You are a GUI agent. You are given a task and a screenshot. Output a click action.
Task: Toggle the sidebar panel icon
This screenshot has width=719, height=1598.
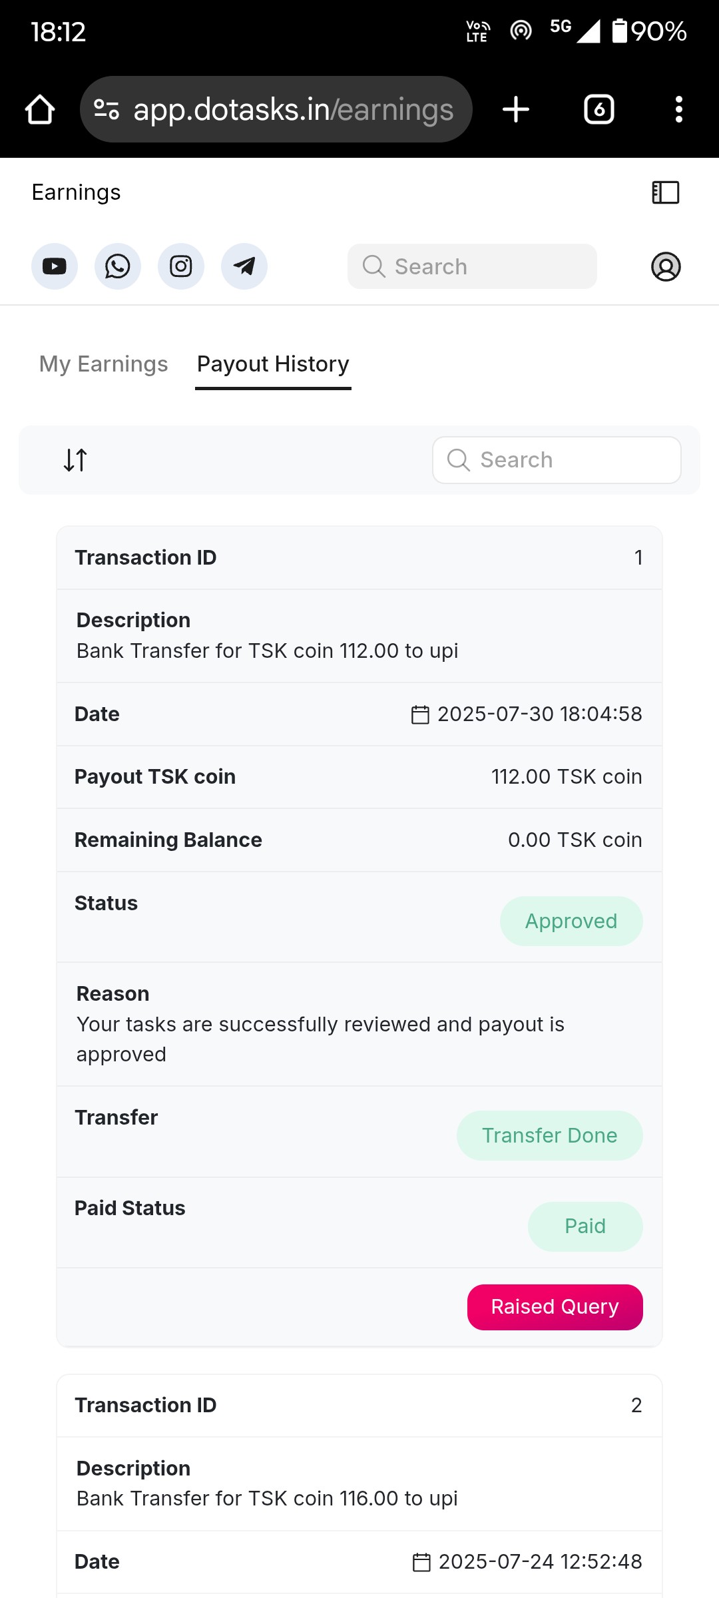(665, 192)
